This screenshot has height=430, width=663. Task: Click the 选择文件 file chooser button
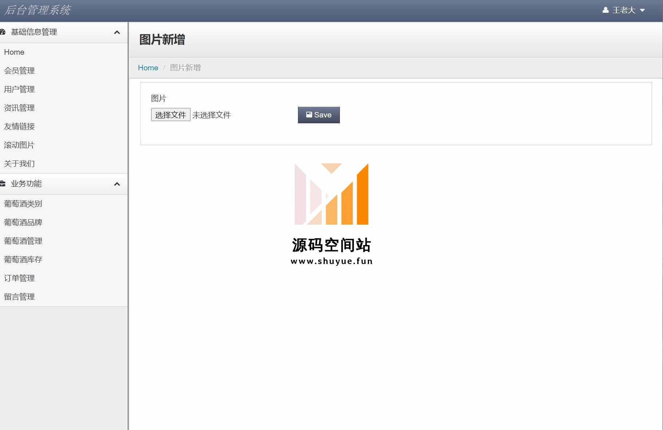coord(170,115)
